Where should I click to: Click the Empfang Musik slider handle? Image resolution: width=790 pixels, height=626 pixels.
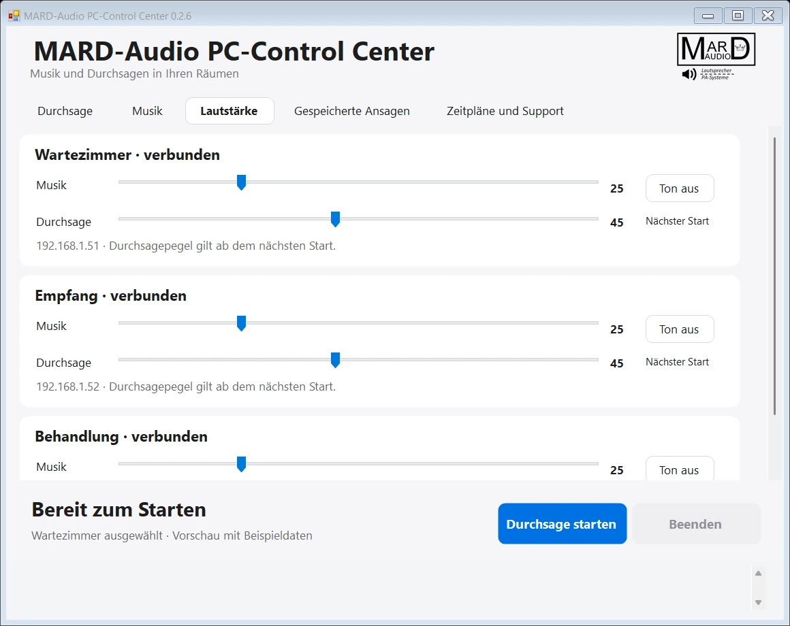pos(241,323)
